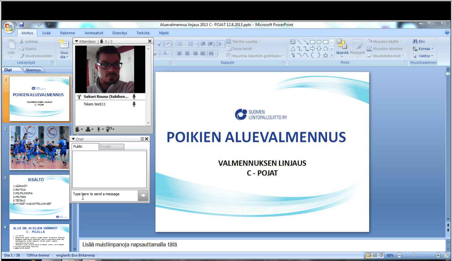Toggle center text alignment in Kappale group
Image resolution: width=452 pixels, height=261 pixels.
click(187, 53)
